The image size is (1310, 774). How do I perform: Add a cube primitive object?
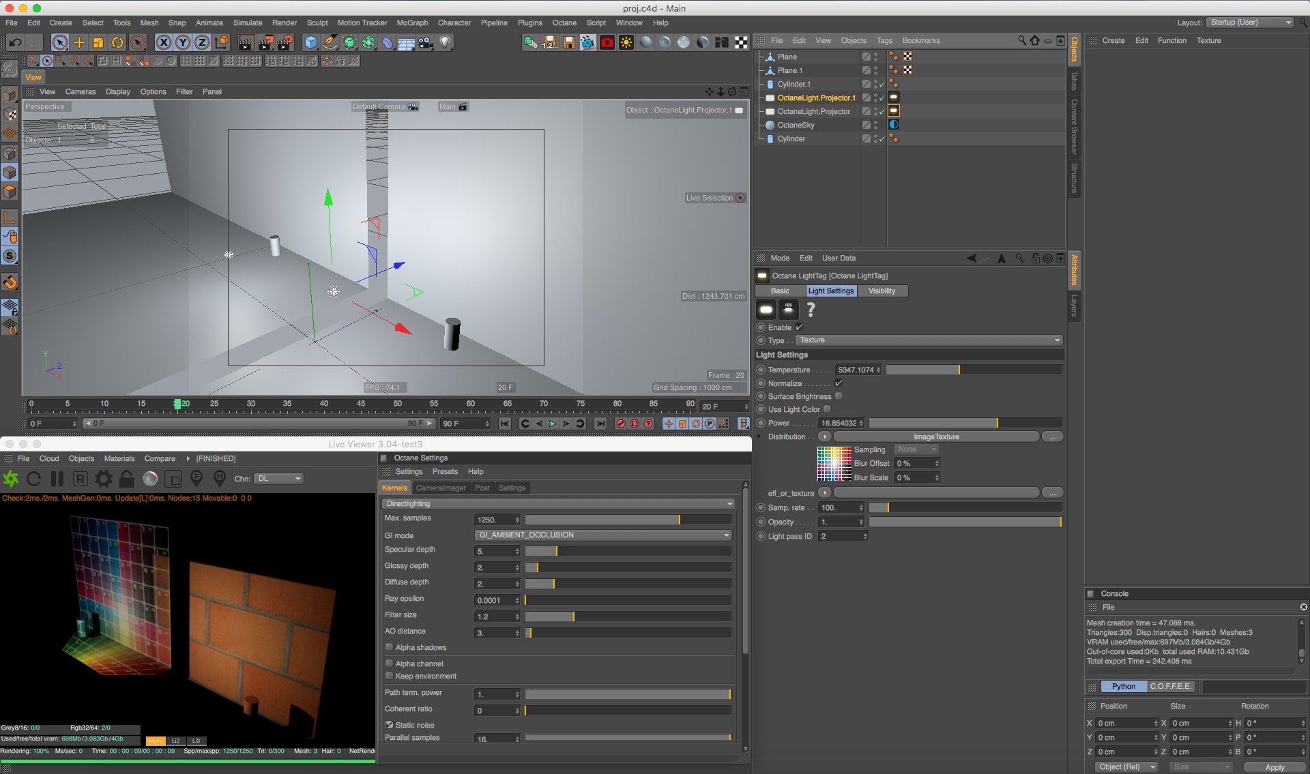tap(311, 42)
